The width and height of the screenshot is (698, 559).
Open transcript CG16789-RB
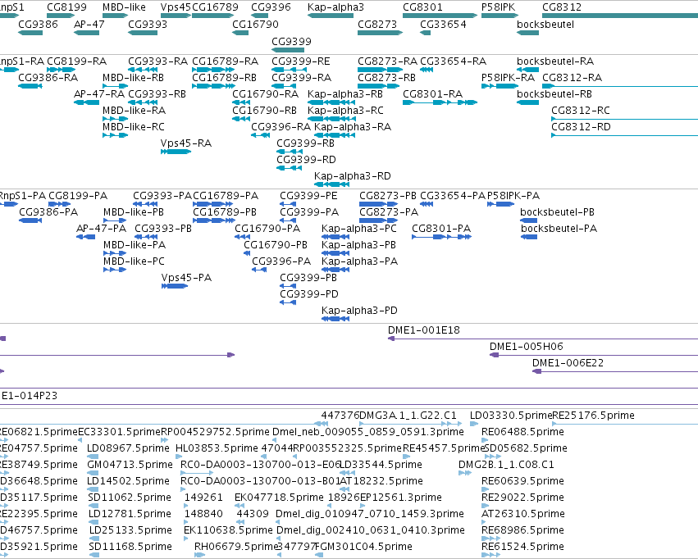pos(225,77)
